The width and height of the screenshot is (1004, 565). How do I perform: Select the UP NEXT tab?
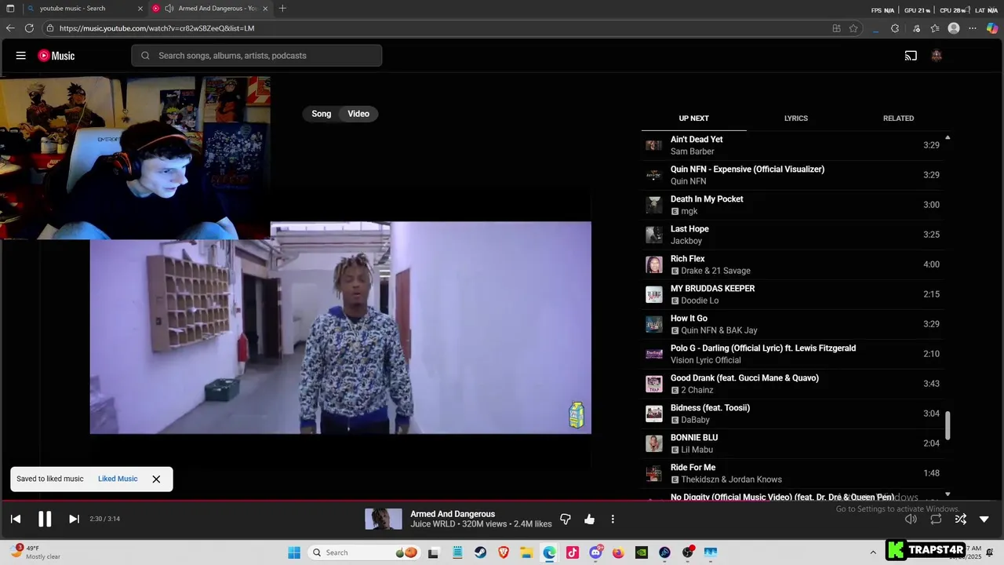click(693, 118)
